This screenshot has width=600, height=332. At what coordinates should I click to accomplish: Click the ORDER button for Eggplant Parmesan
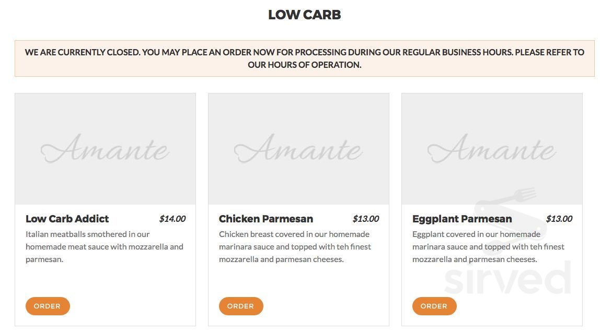click(434, 306)
